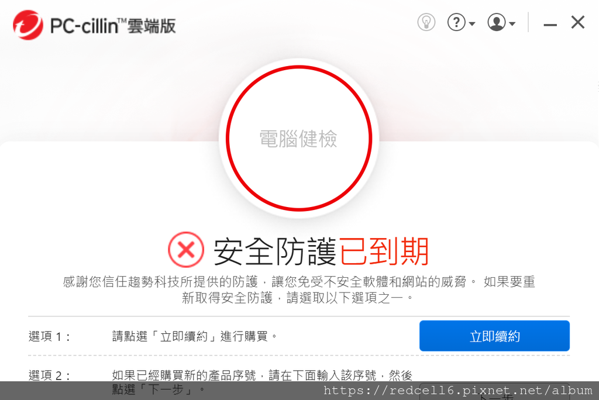Screen dimensions: 599x400
Task: Click the red X expired status icon
Action: coord(186,250)
